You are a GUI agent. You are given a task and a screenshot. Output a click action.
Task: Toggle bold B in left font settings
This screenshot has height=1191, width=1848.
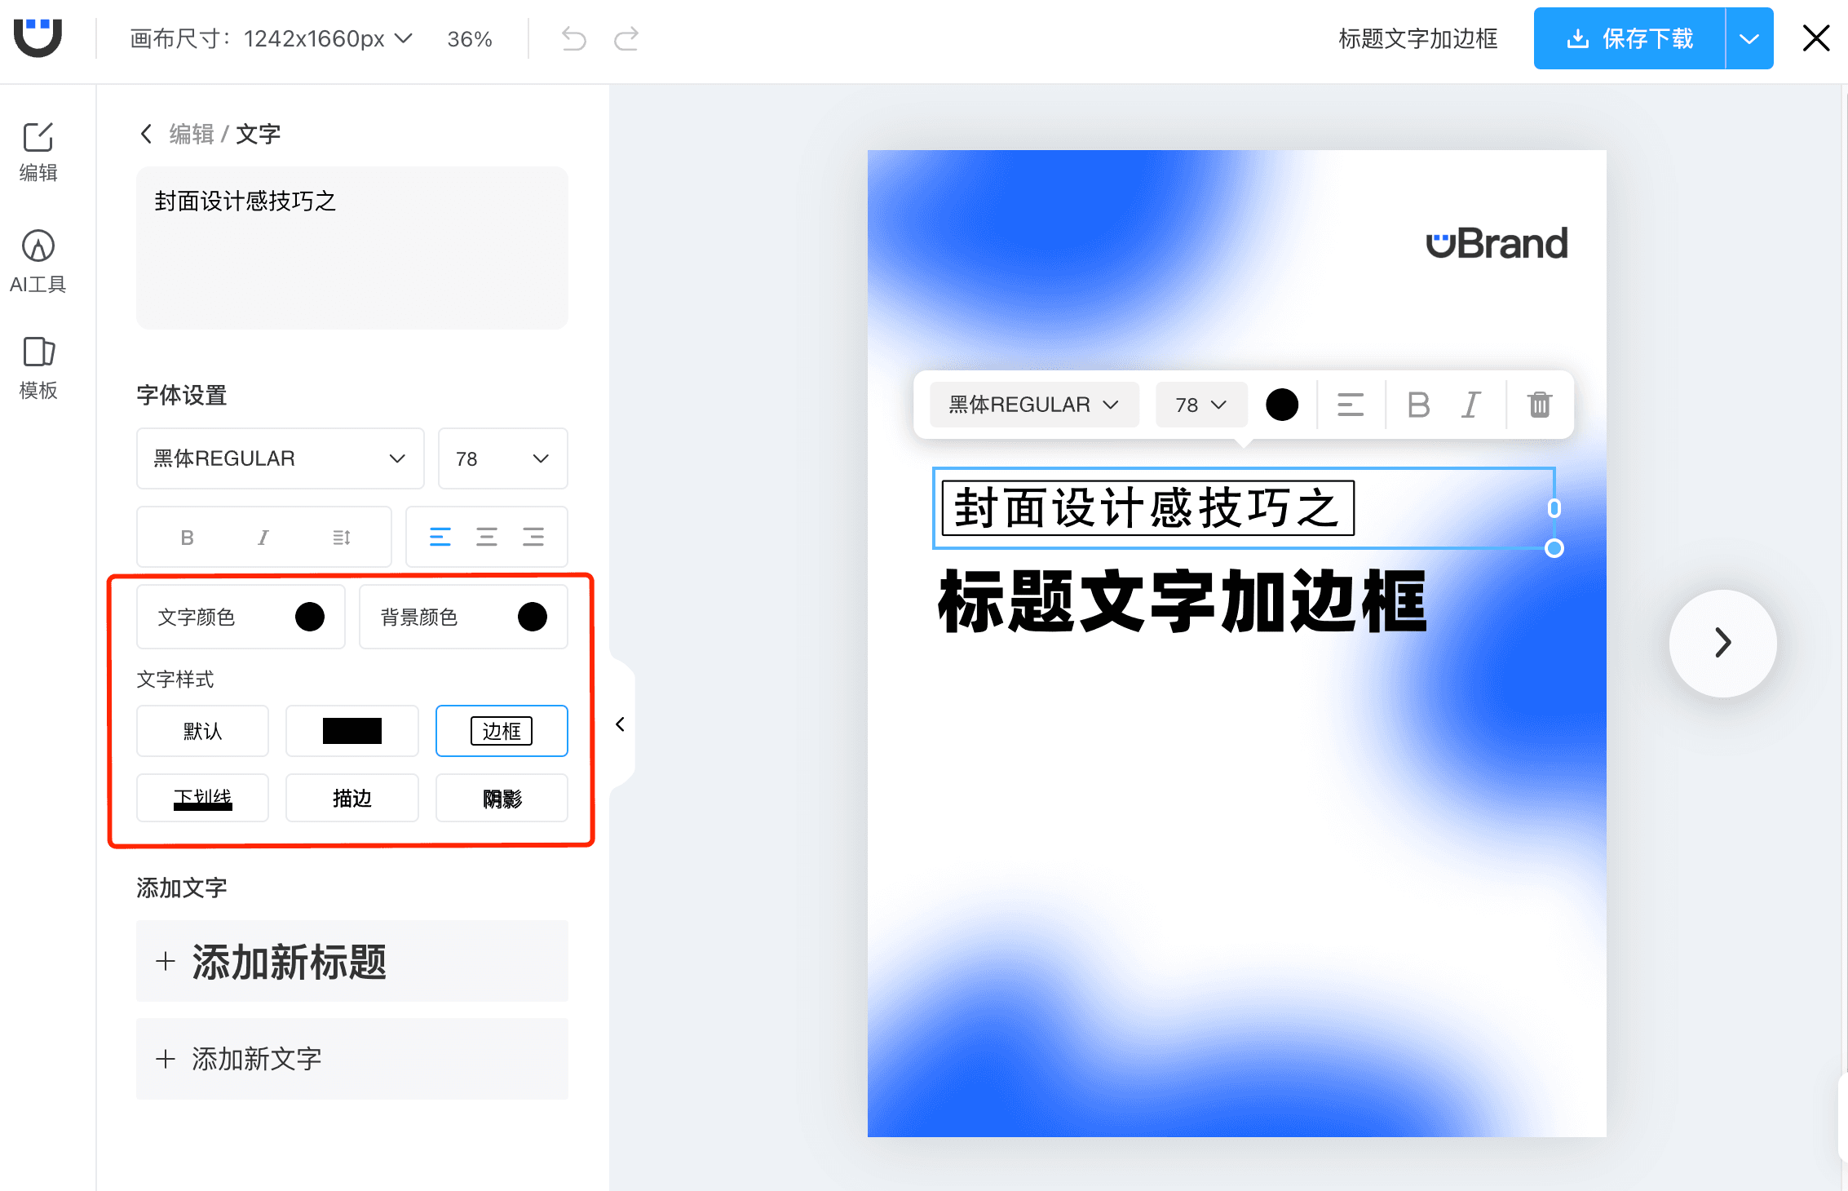[x=187, y=538]
